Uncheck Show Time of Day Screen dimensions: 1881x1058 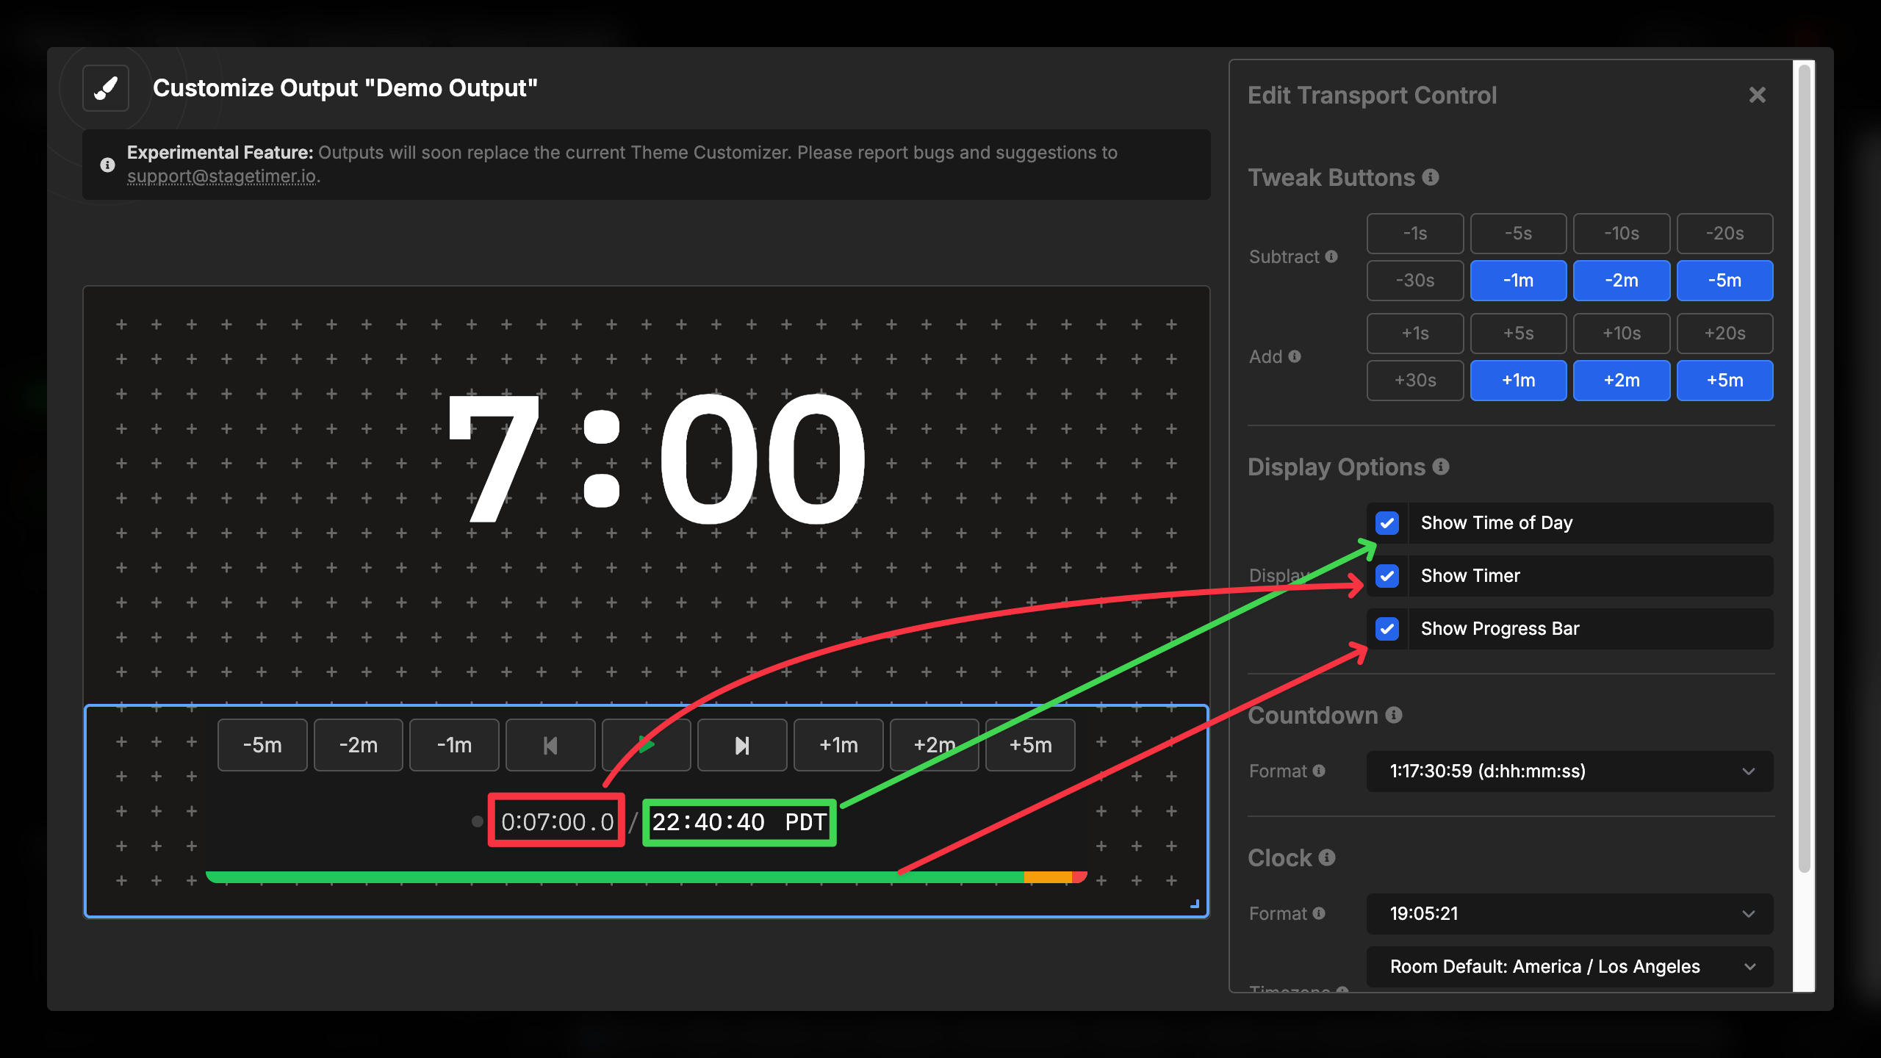pyautogui.click(x=1387, y=522)
